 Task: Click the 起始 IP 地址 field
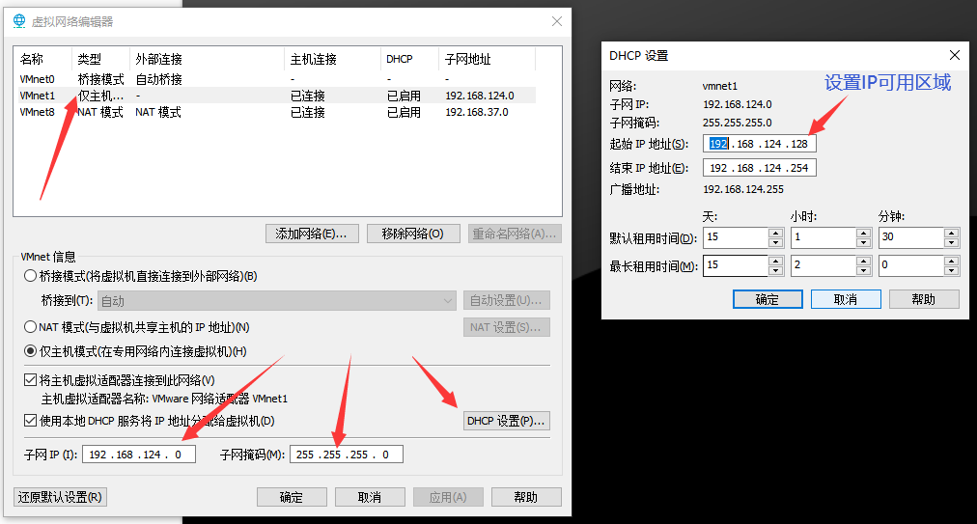(x=760, y=144)
